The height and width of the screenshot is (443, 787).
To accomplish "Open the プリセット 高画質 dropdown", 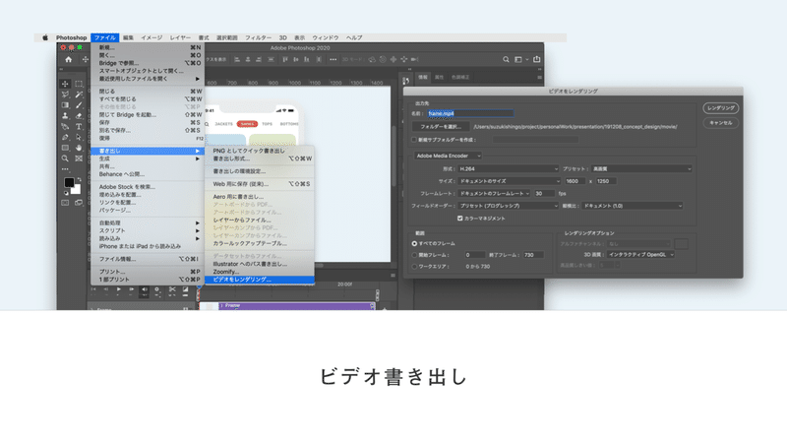I will 641,168.
